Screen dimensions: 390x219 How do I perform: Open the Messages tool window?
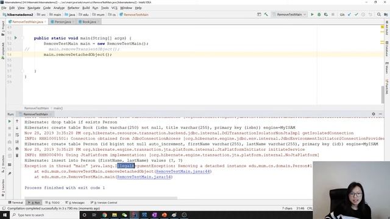[75, 203]
